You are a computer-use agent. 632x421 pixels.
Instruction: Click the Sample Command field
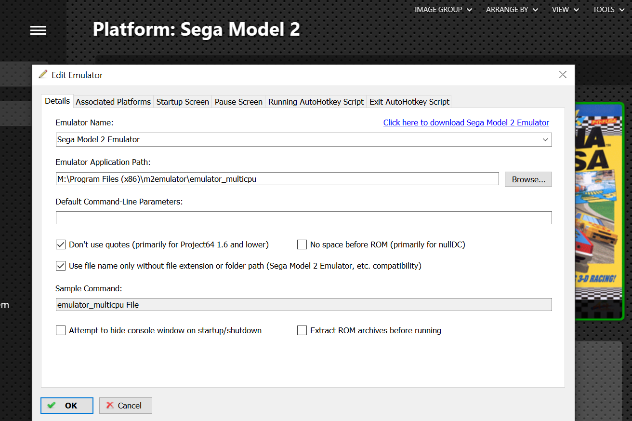tap(304, 305)
